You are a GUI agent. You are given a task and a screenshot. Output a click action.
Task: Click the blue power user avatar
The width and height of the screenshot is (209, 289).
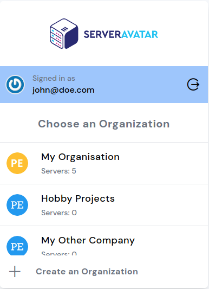(x=15, y=85)
